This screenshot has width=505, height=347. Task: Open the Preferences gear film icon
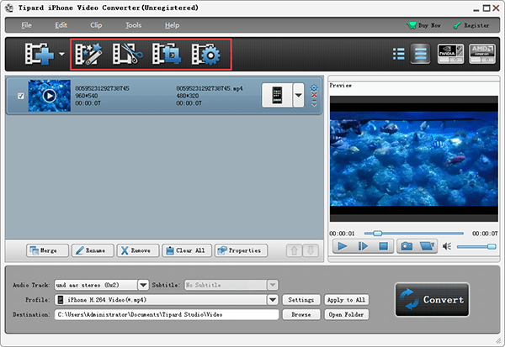[205, 55]
